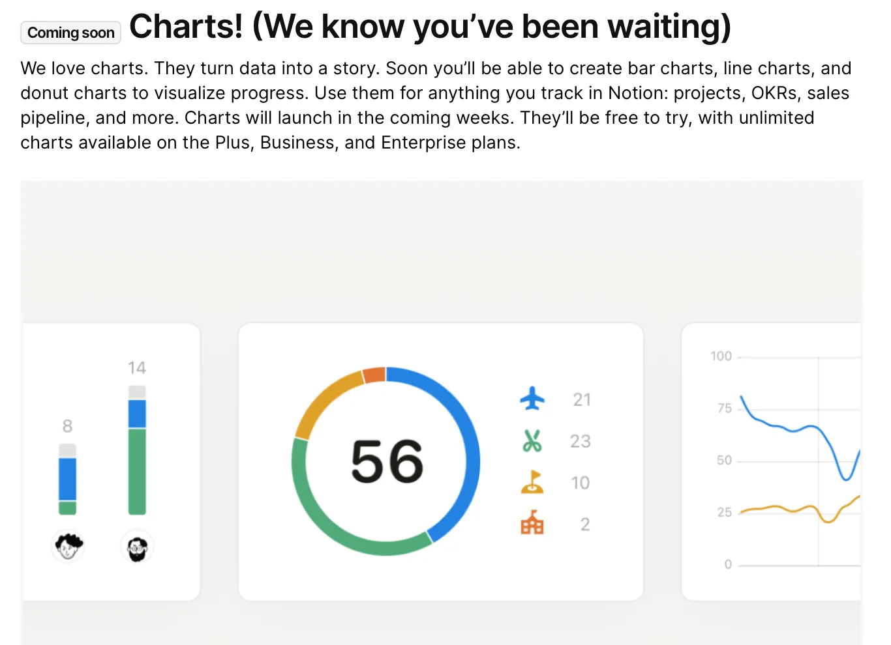Select the small orange donut segment
The image size is (891, 645).
374,375
